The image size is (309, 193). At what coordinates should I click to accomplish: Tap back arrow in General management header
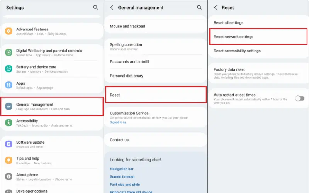[112, 7]
